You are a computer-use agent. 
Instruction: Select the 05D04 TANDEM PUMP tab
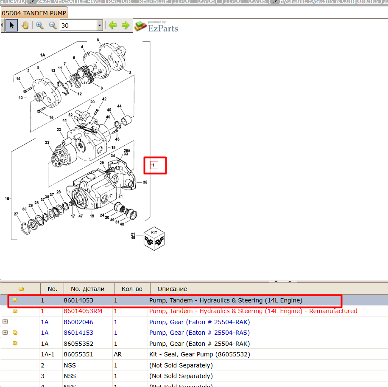34,13
